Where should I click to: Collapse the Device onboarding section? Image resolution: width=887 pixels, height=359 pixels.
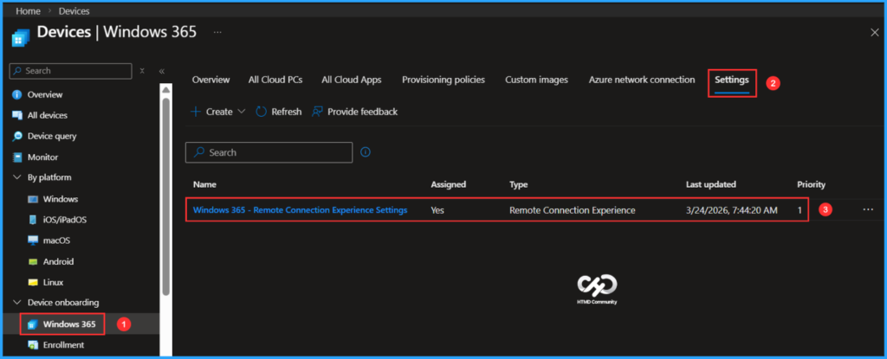tap(17, 303)
